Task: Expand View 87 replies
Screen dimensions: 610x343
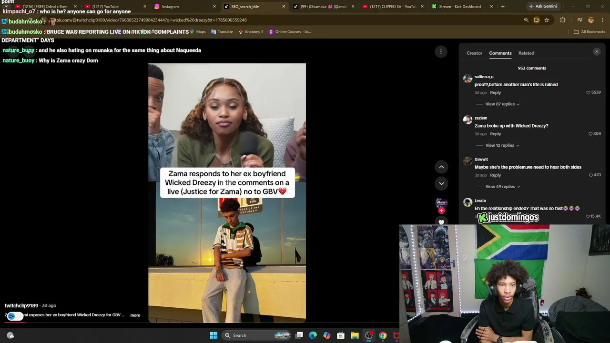Action: click(x=502, y=104)
